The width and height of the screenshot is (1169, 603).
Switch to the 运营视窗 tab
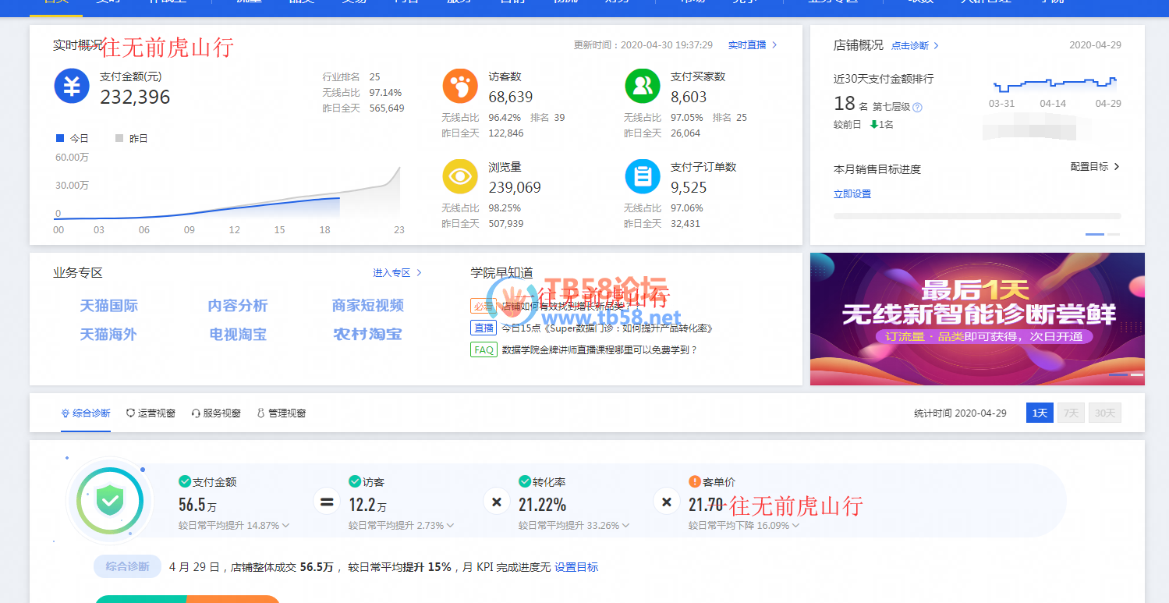pyautogui.click(x=151, y=413)
